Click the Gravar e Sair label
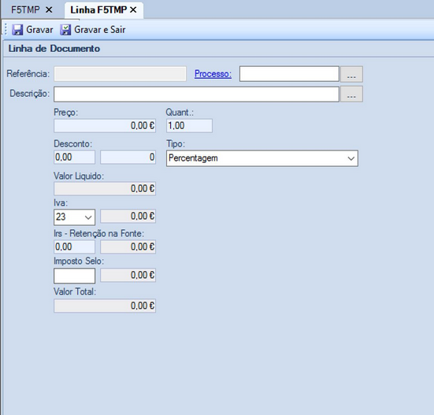The image size is (434, 415). pos(100,30)
